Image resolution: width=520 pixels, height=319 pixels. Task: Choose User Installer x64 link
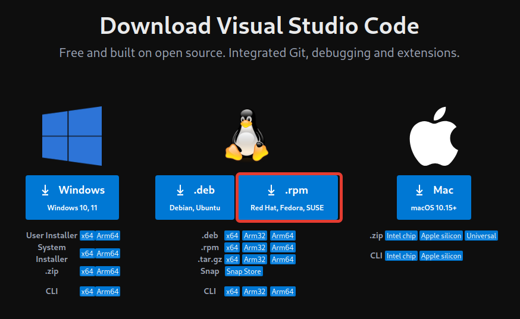click(87, 235)
